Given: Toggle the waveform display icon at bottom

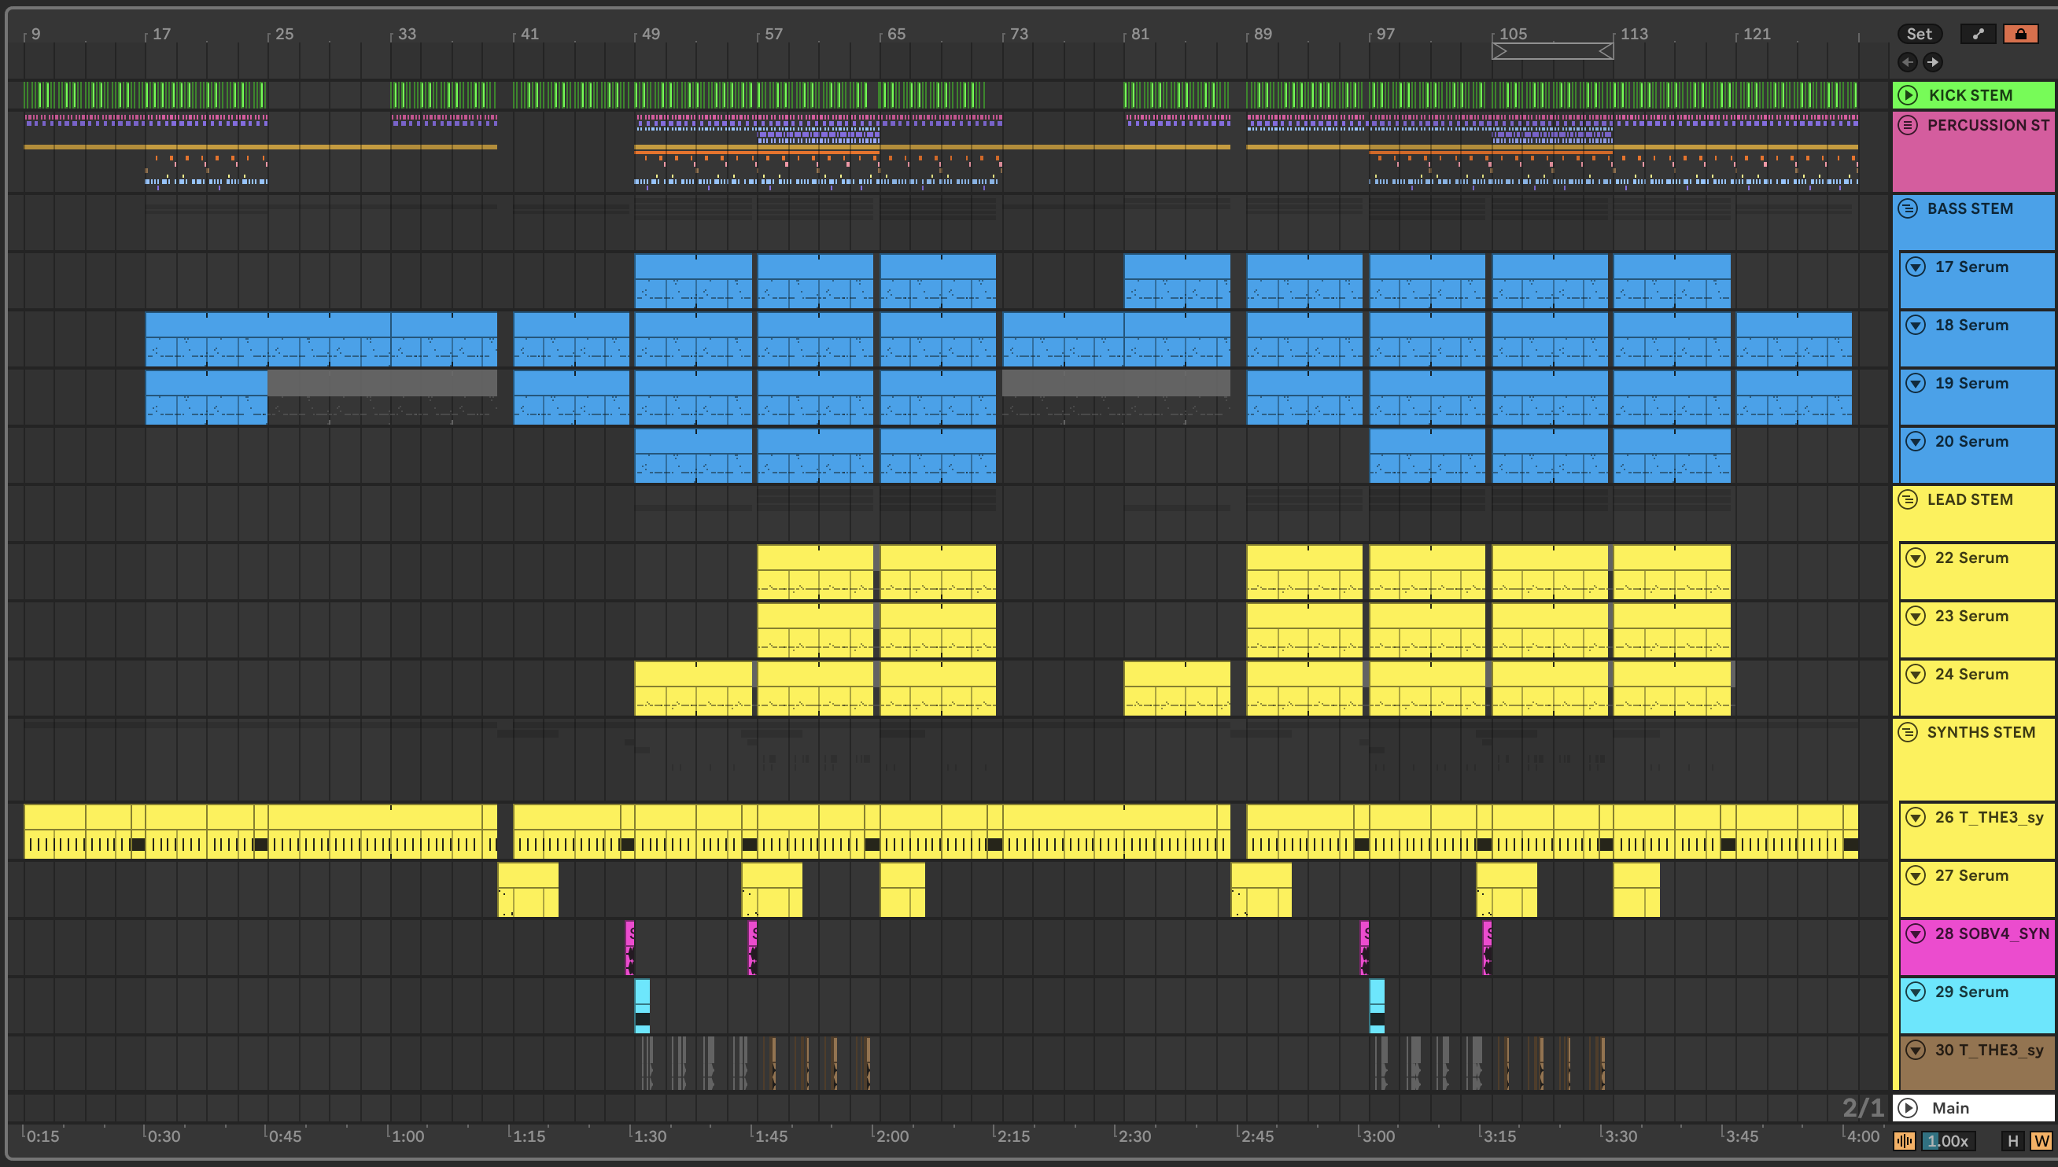Looking at the screenshot, I should point(1905,1140).
